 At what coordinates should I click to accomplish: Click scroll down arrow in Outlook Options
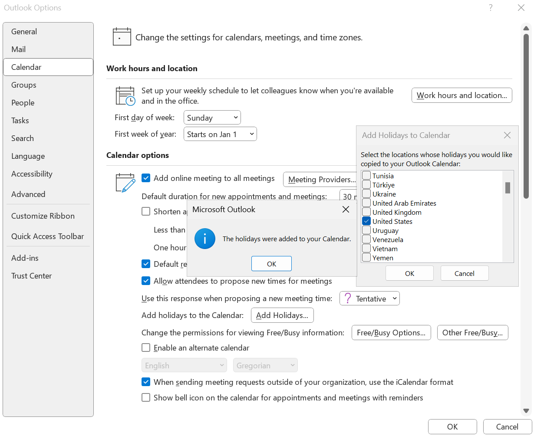tap(526, 411)
